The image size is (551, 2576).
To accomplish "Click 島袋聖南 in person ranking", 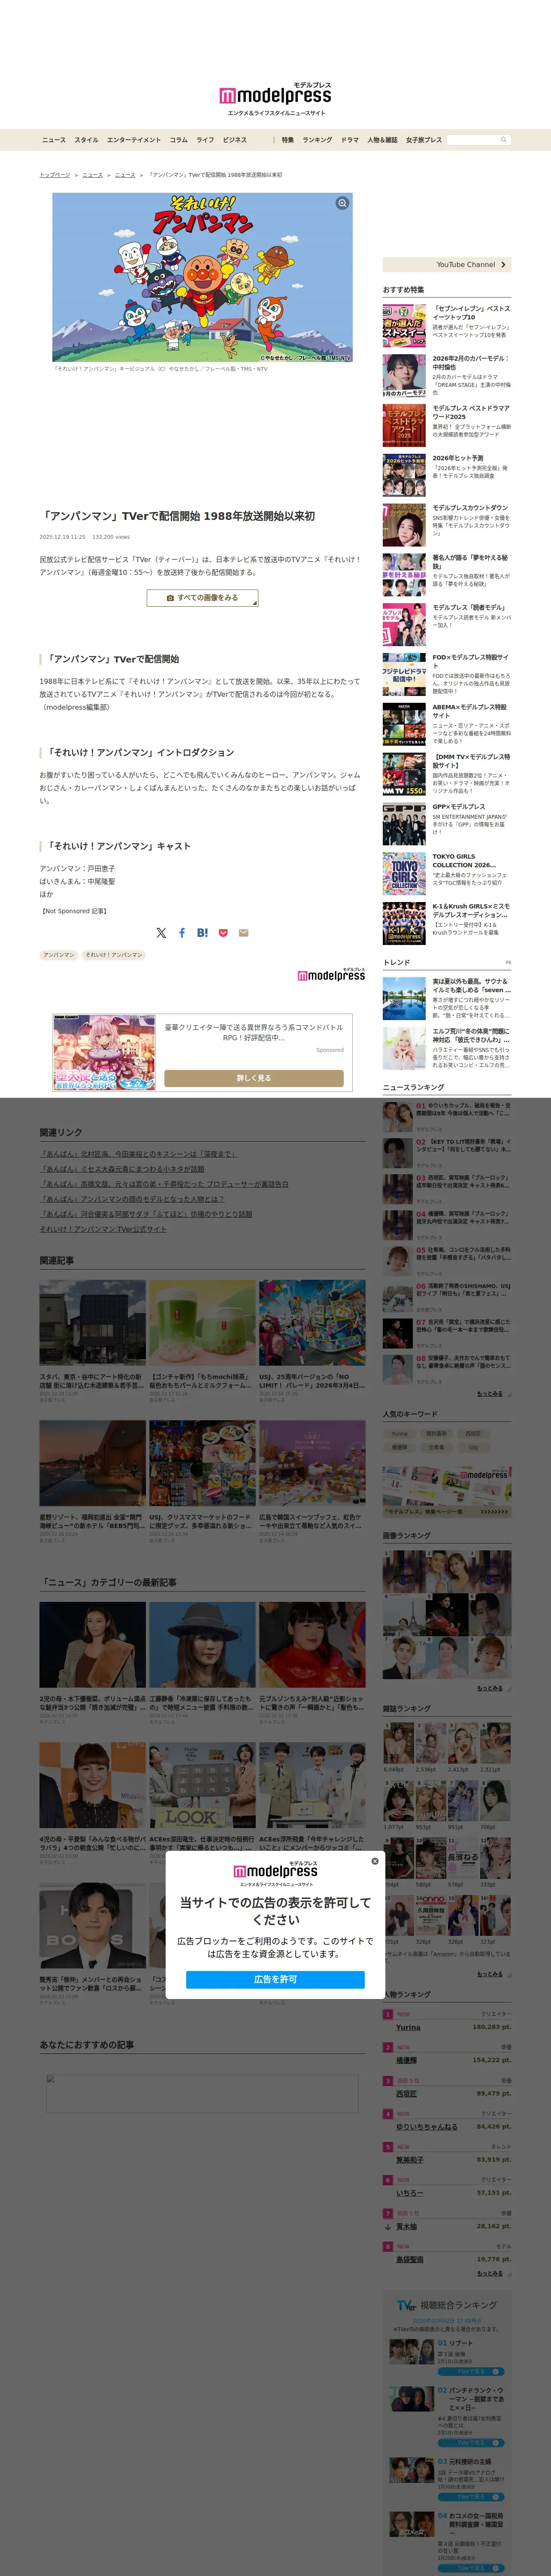I will pos(410,2259).
